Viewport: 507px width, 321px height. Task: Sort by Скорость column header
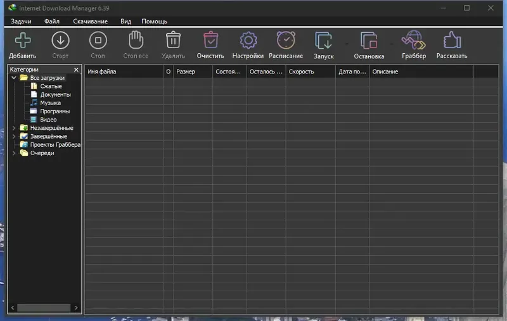[311, 72]
